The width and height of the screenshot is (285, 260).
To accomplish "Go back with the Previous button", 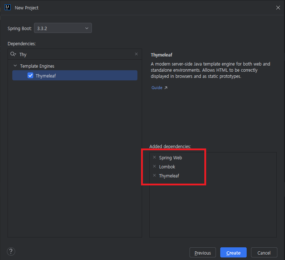I will tap(203, 252).
